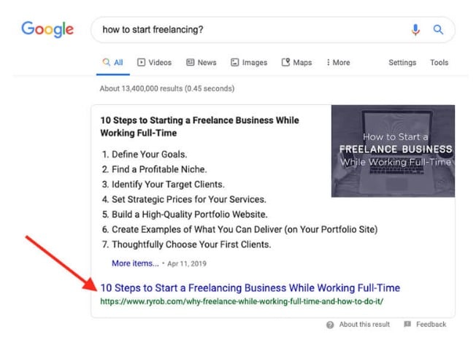Click the Feedback flag icon
476x340 pixels.
(407, 325)
